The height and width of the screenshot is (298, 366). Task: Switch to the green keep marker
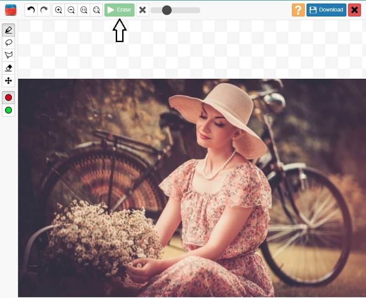point(8,110)
